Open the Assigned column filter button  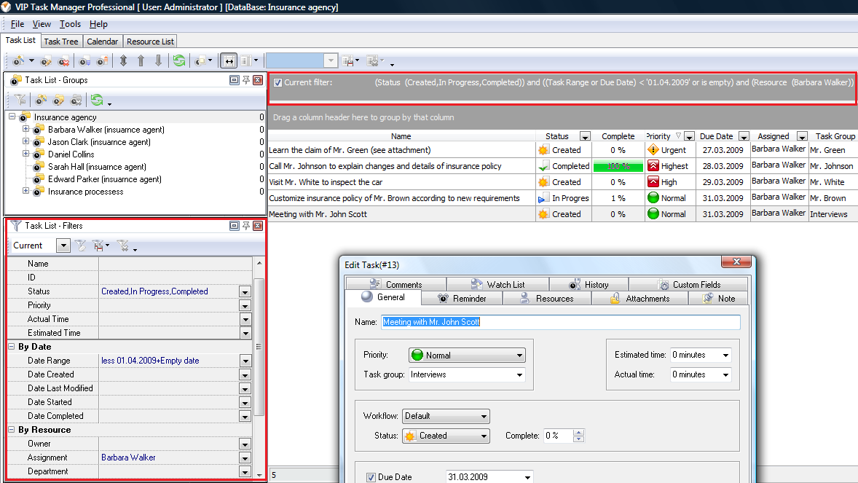(802, 136)
